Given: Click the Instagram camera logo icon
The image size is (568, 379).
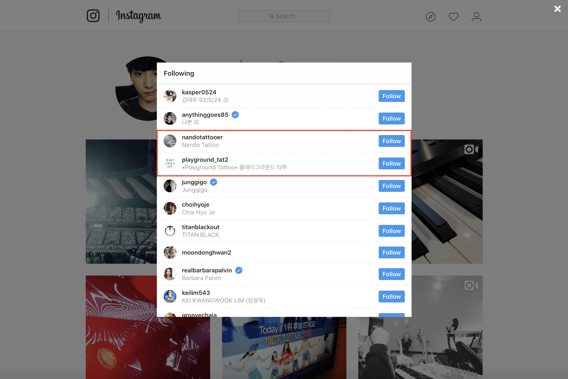Looking at the screenshot, I should coord(93,16).
